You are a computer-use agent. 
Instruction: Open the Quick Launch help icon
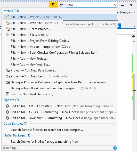click(x=115, y=148)
